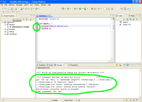
Task: Toggle alphabetical sort in Outline view
Action: point(127,19)
